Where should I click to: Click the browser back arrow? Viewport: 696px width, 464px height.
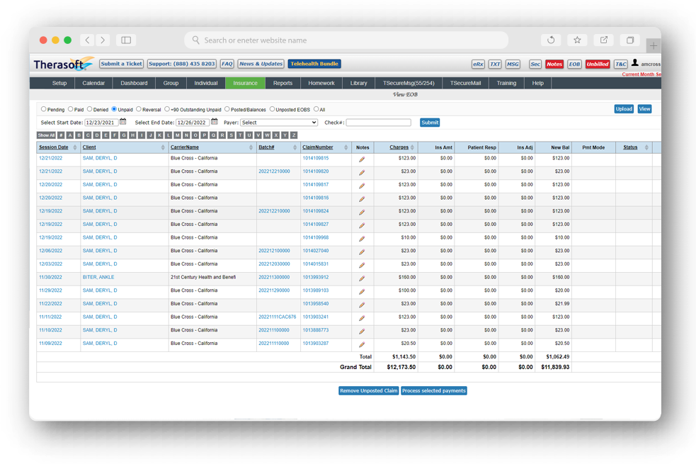(x=88, y=40)
